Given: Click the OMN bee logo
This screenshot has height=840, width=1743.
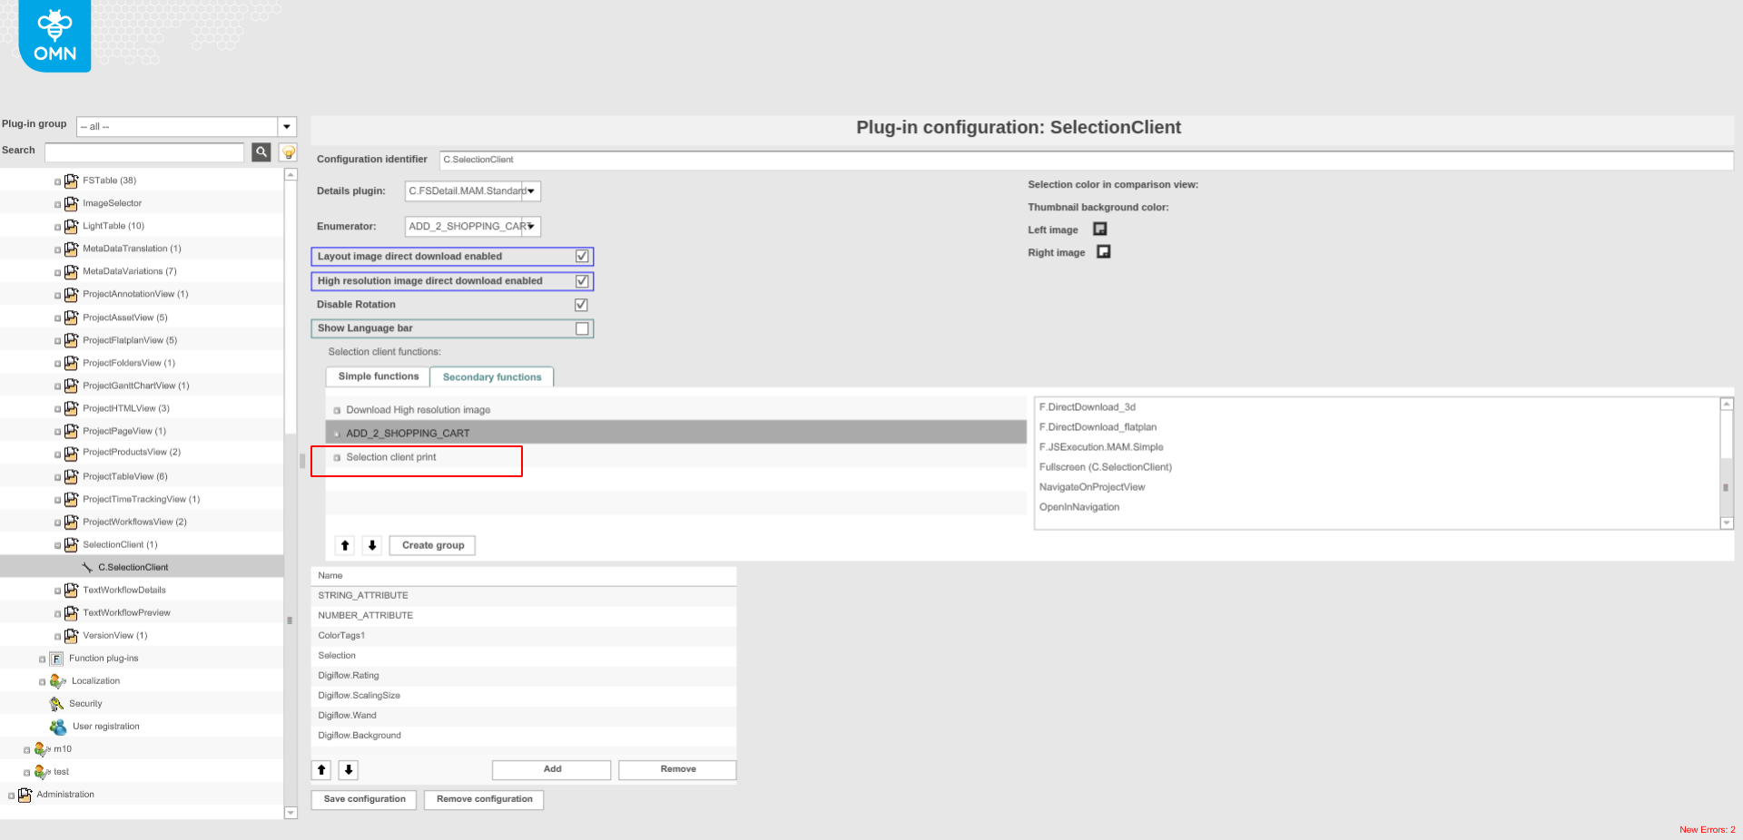Looking at the screenshot, I should 54,34.
